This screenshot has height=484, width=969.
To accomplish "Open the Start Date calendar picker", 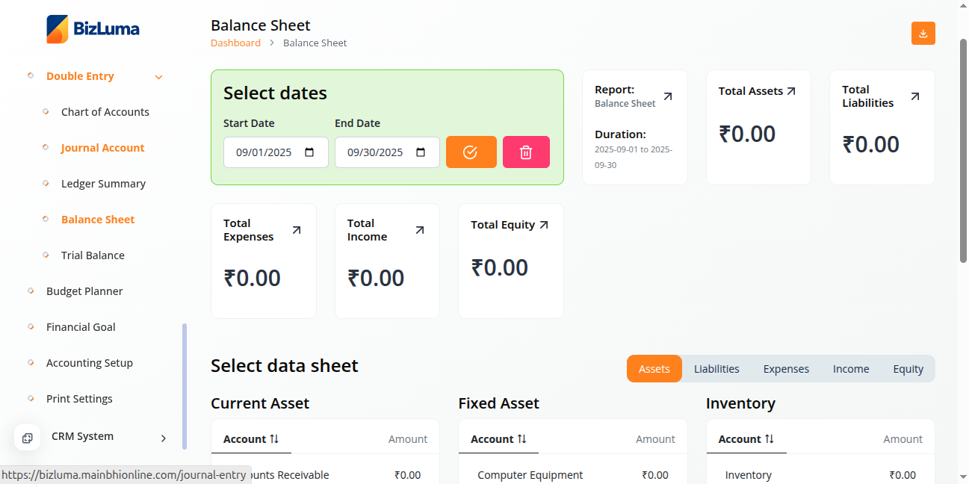I will pyautogui.click(x=310, y=152).
